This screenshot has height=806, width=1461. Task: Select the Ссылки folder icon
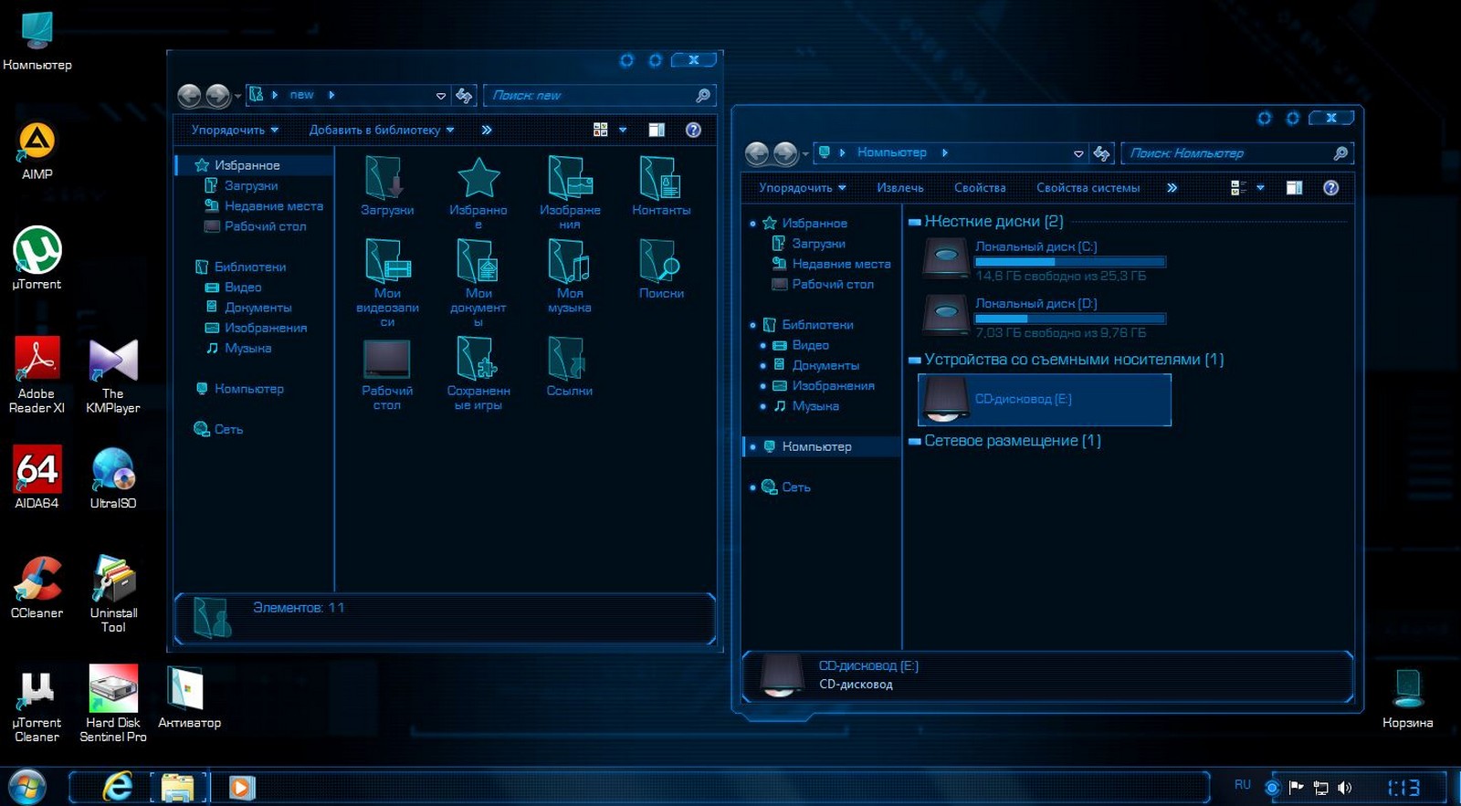click(570, 367)
